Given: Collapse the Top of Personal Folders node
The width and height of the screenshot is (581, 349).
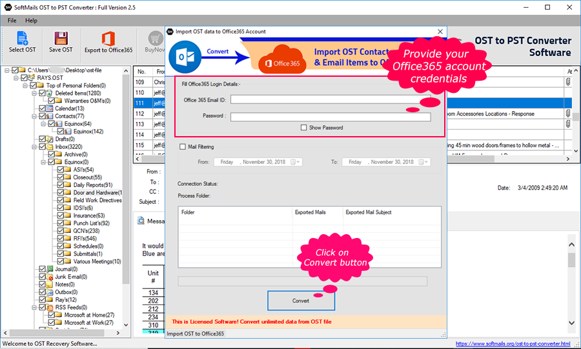Looking at the screenshot, I should pyautogui.click(x=25, y=86).
